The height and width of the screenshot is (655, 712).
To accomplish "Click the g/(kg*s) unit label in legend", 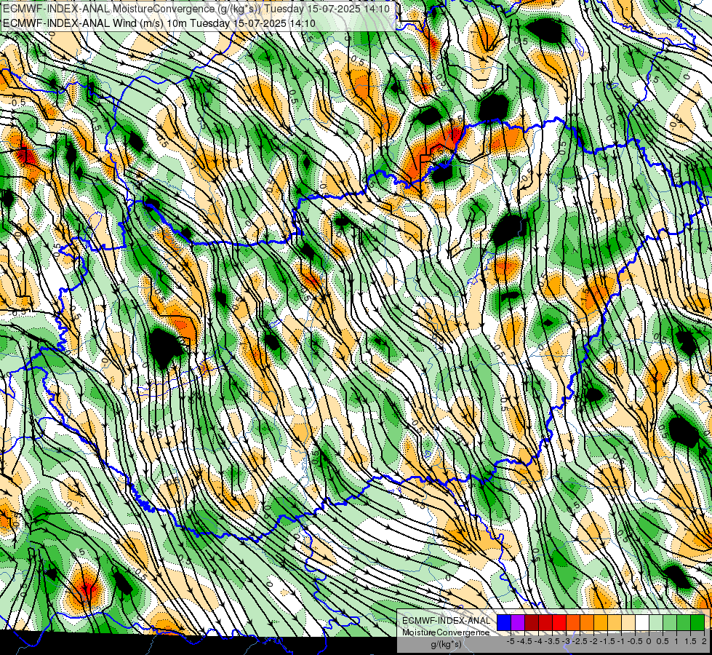I will pyautogui.click(x=446, y=644).
